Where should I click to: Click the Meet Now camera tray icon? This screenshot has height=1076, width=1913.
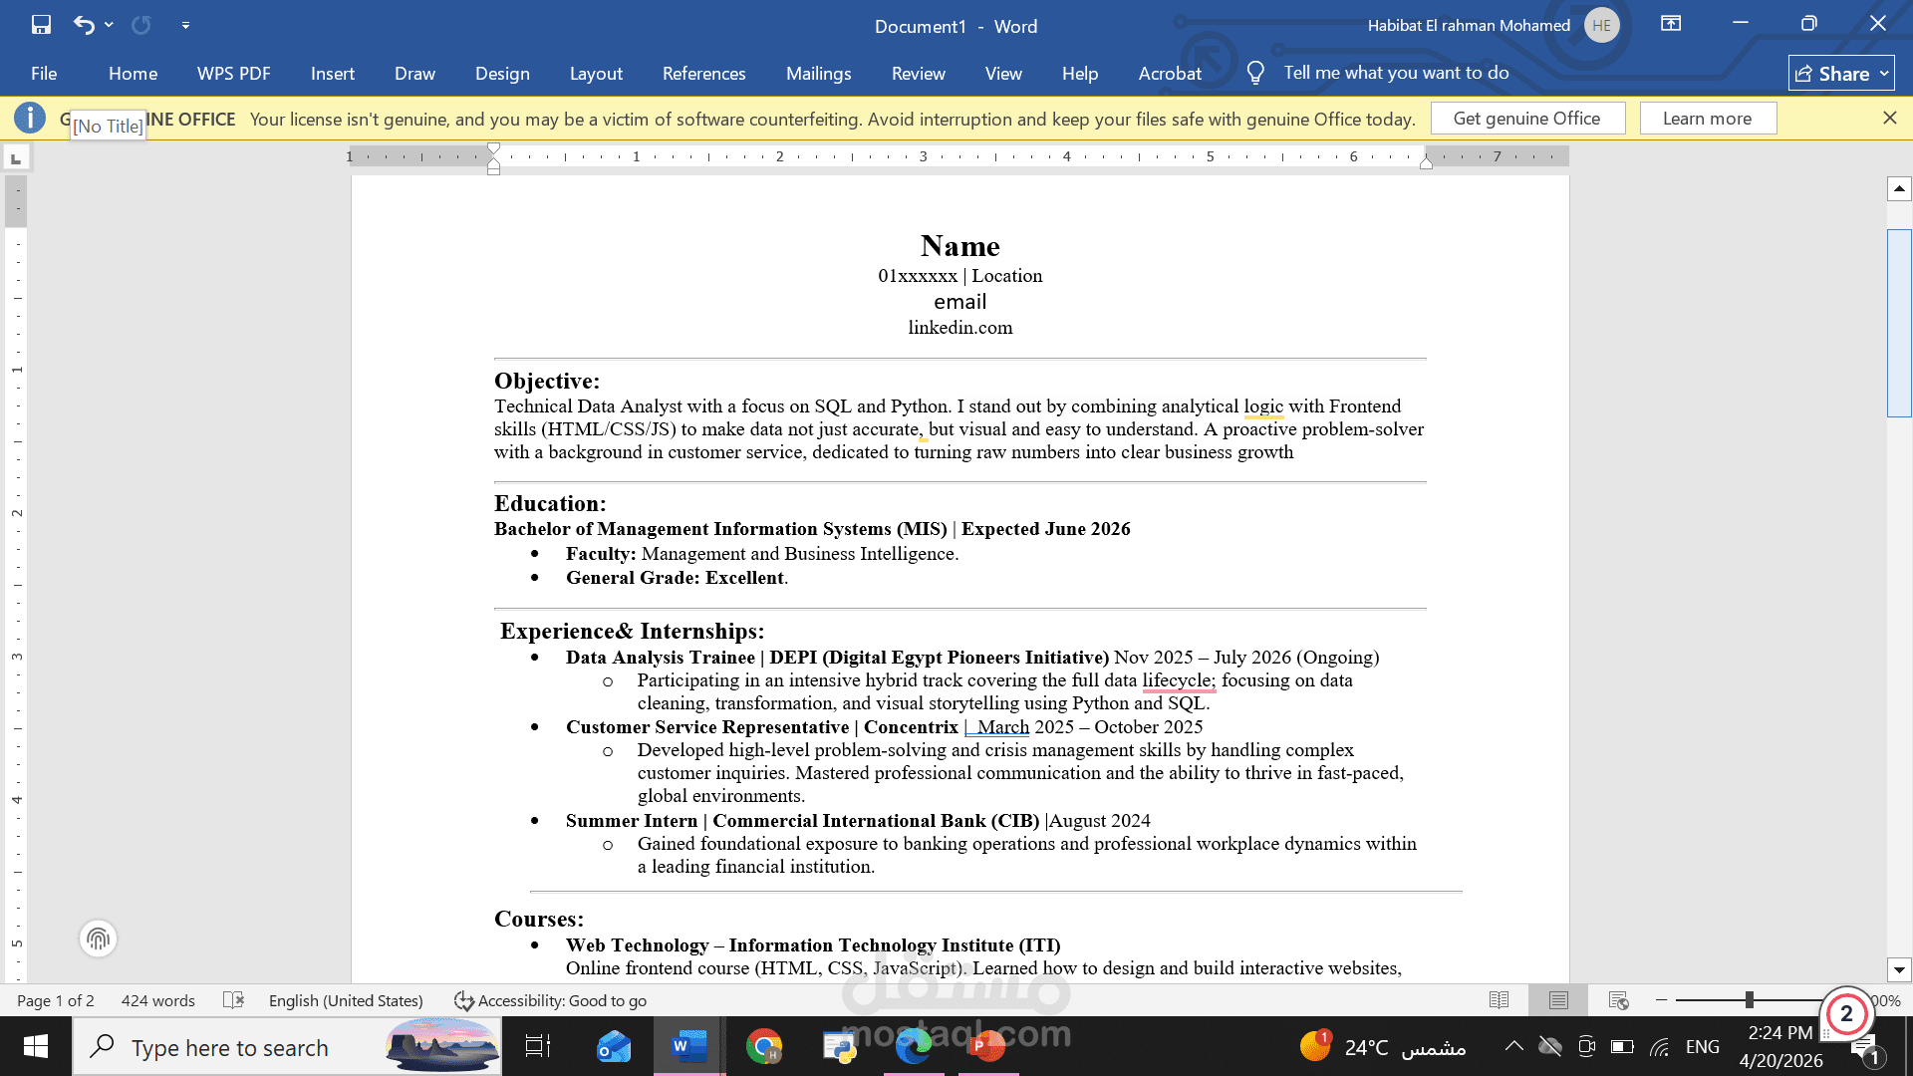pos(1587,1046)
